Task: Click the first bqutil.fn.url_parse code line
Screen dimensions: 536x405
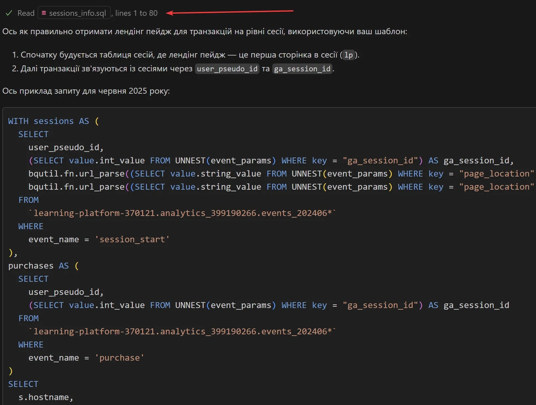Action: pyautogui.click(x=281, y=174)
